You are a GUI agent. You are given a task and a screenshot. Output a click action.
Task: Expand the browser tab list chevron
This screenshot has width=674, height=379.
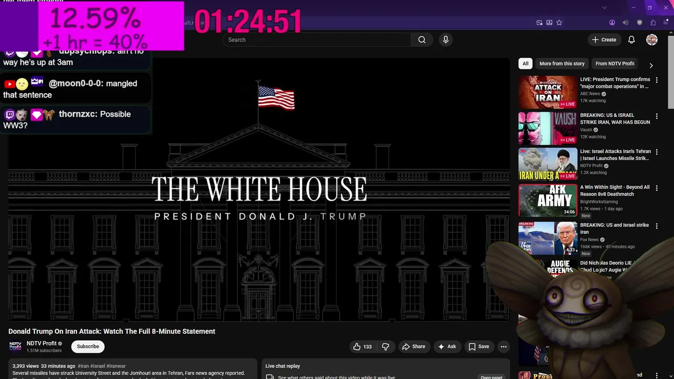604,7
